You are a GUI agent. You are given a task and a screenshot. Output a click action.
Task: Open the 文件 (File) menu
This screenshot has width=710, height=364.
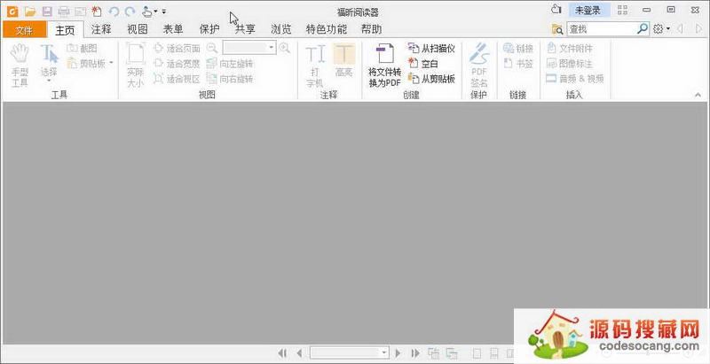(x=23, y=29)
